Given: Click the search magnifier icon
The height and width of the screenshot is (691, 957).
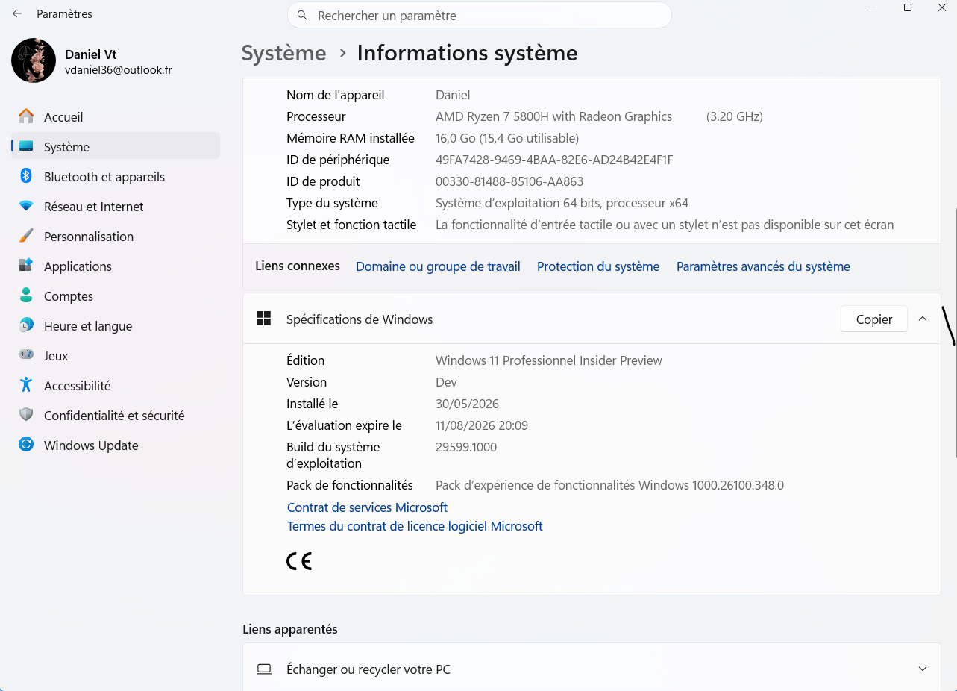Looking at the screenshot, I should click(x=302, y=15).
